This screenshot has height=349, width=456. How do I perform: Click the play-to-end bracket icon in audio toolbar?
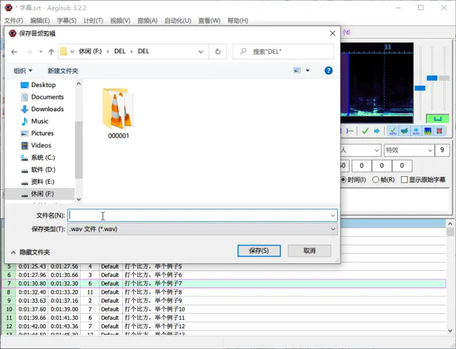pyautogui.click(x=350, y=131)
